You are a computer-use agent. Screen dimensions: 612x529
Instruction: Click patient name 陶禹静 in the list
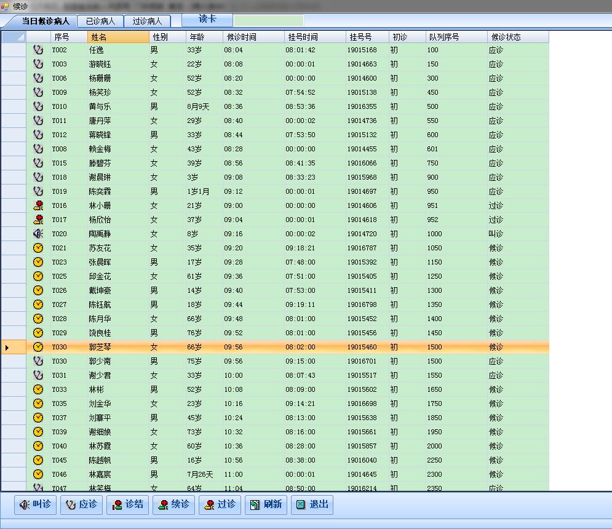(x=100, y=234)
